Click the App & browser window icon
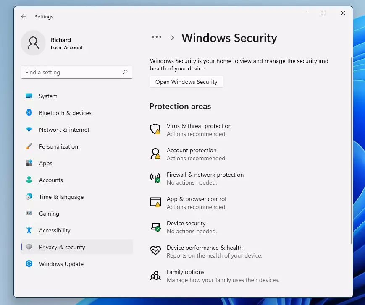Viewport: 365px width, 305px height. pyautogui.click(x=155, y=202)
